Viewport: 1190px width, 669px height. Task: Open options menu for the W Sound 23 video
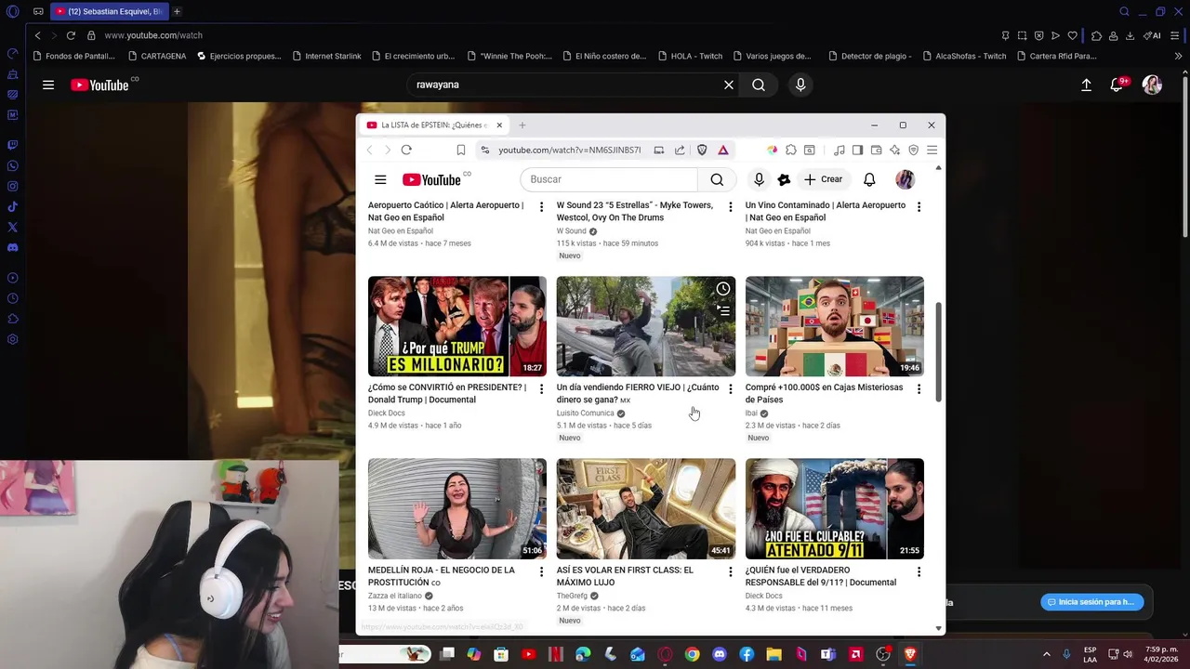730,206
